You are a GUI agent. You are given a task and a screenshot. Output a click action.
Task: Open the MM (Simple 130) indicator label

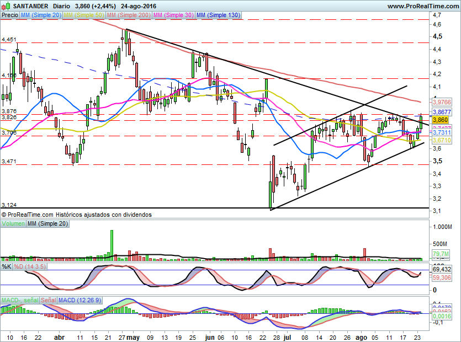pos(219,15)
